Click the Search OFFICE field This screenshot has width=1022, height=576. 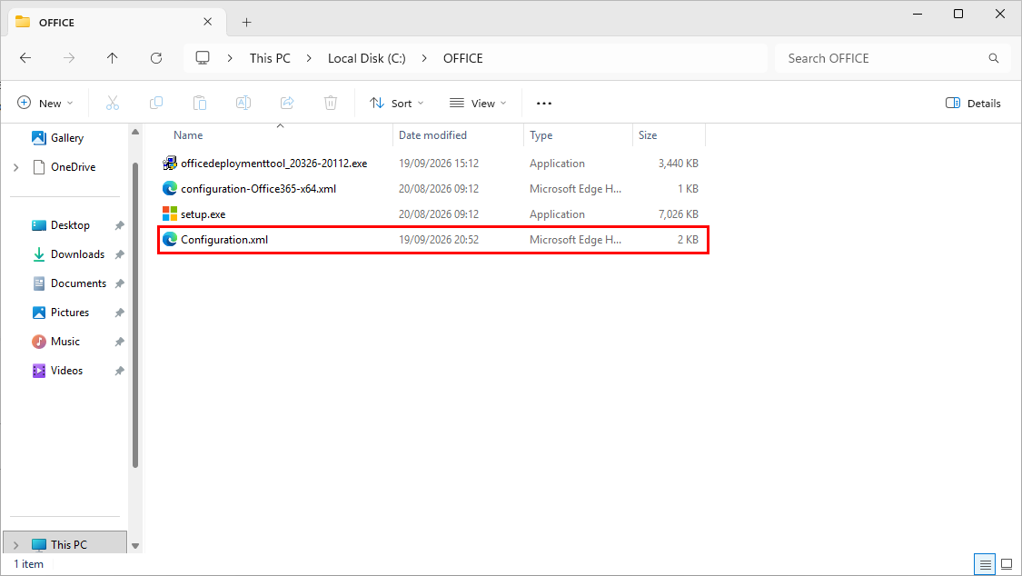[x=892, y=58]
